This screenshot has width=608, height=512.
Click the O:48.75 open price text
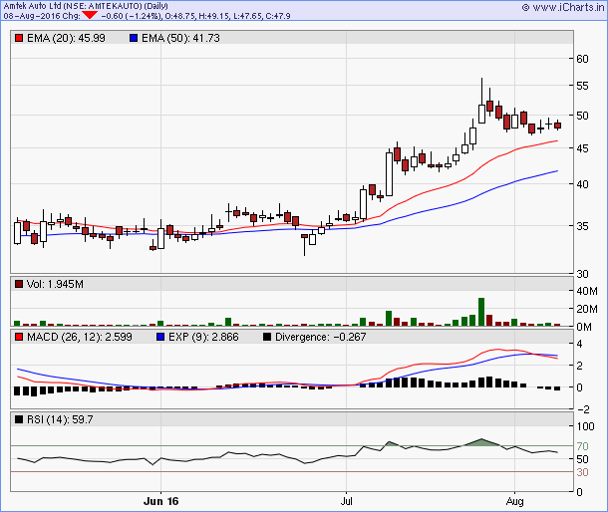click(x=180, y=16)
